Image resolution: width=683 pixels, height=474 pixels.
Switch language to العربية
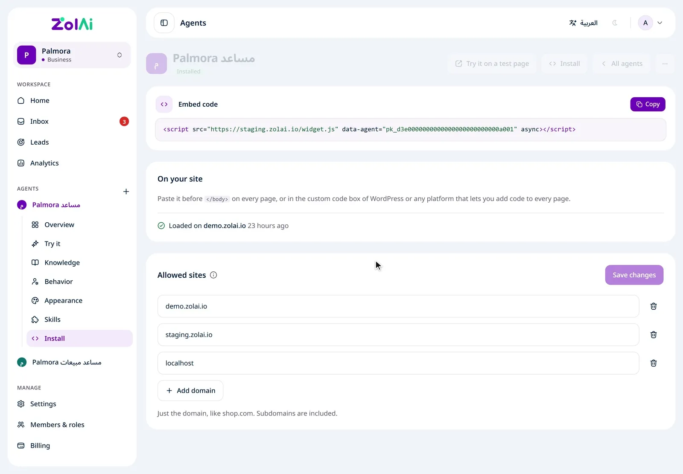tap(584, 23)
